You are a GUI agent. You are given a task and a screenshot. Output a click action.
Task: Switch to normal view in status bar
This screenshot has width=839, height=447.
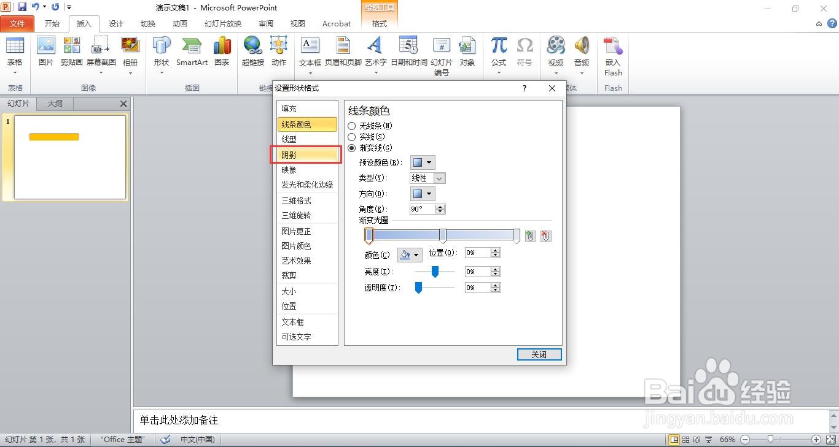pyautogui.click(x=674, y=440)
